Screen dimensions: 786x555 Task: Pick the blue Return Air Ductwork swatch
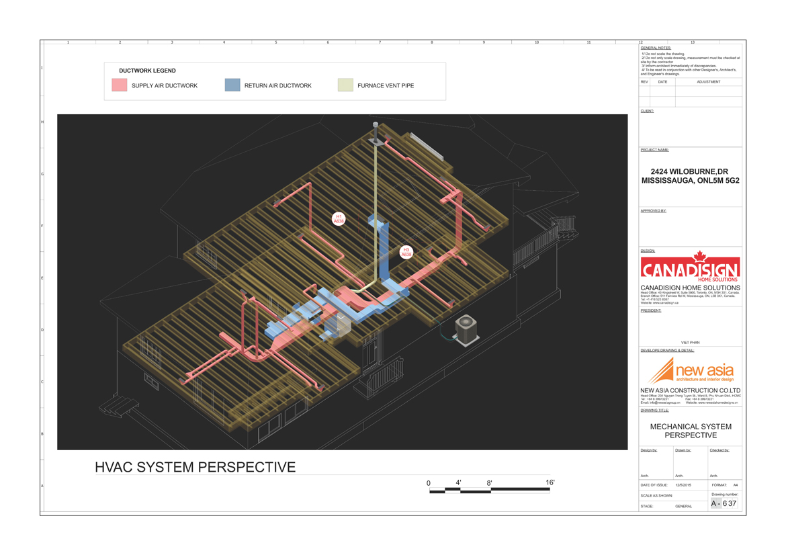(x=232, y=85)
